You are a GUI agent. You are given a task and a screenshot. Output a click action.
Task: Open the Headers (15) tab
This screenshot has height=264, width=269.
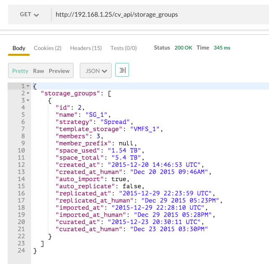point(86,48)
